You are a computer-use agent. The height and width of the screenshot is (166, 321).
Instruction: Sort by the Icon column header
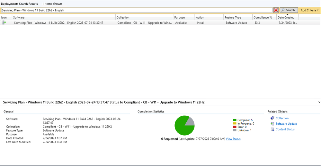(6, 18)
